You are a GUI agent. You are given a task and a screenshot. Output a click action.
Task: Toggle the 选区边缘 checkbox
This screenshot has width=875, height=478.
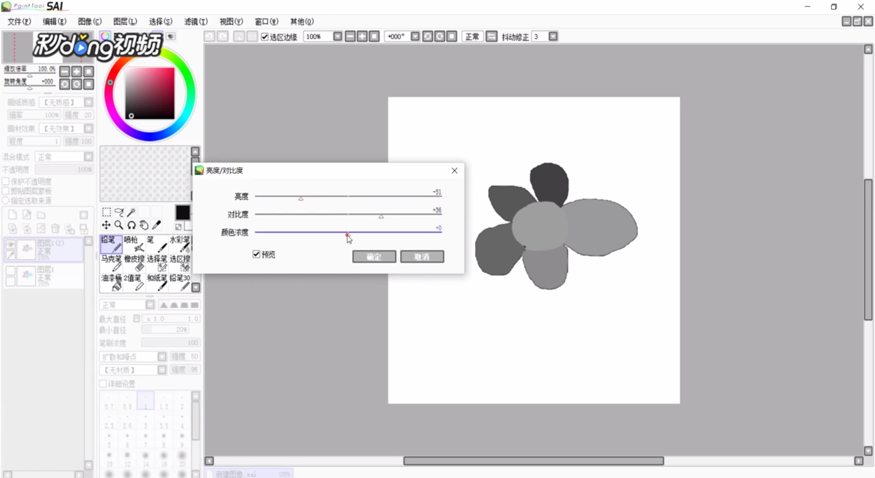click(x=264, y=36)
